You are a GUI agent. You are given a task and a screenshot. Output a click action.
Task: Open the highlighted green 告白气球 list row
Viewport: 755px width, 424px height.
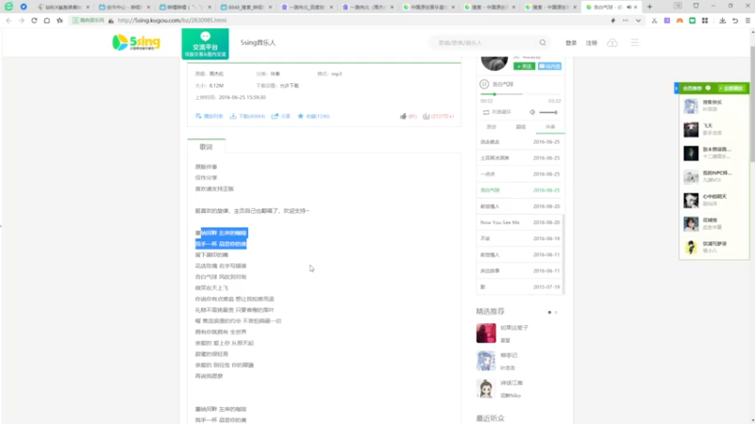click(520, 190)
